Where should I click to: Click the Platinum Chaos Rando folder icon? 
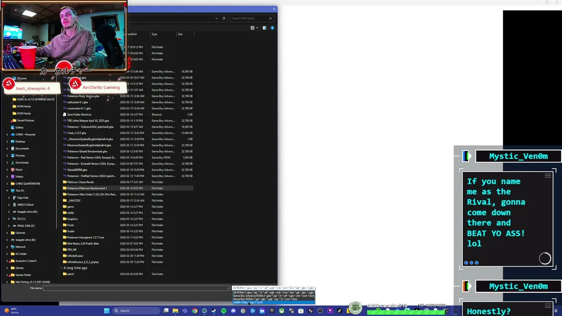[x=65, y=182]
